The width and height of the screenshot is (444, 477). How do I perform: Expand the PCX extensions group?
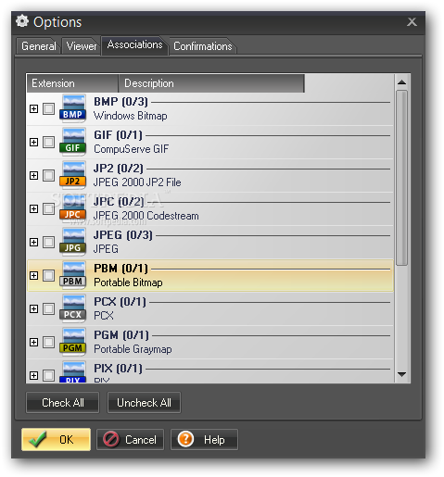[x=34, y=308]
